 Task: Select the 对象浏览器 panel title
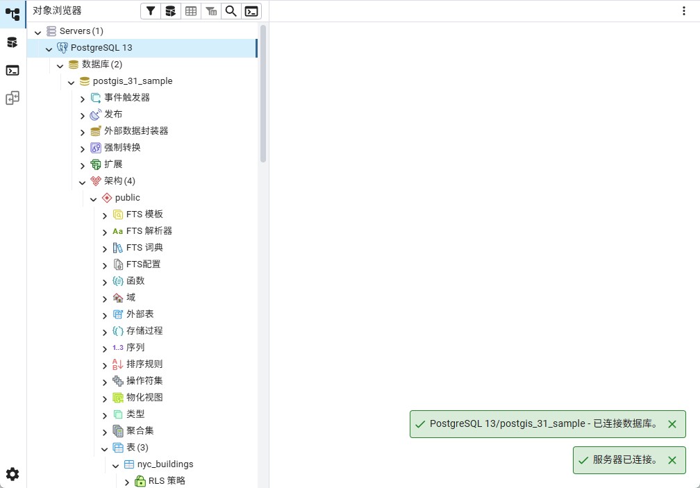pos(57,10)
